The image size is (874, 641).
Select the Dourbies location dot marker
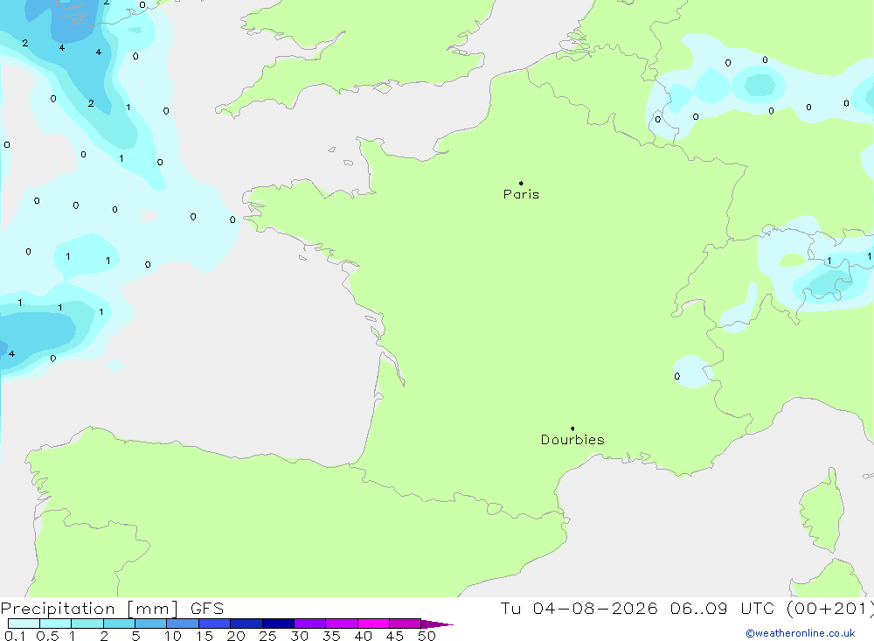pos(572,428)
